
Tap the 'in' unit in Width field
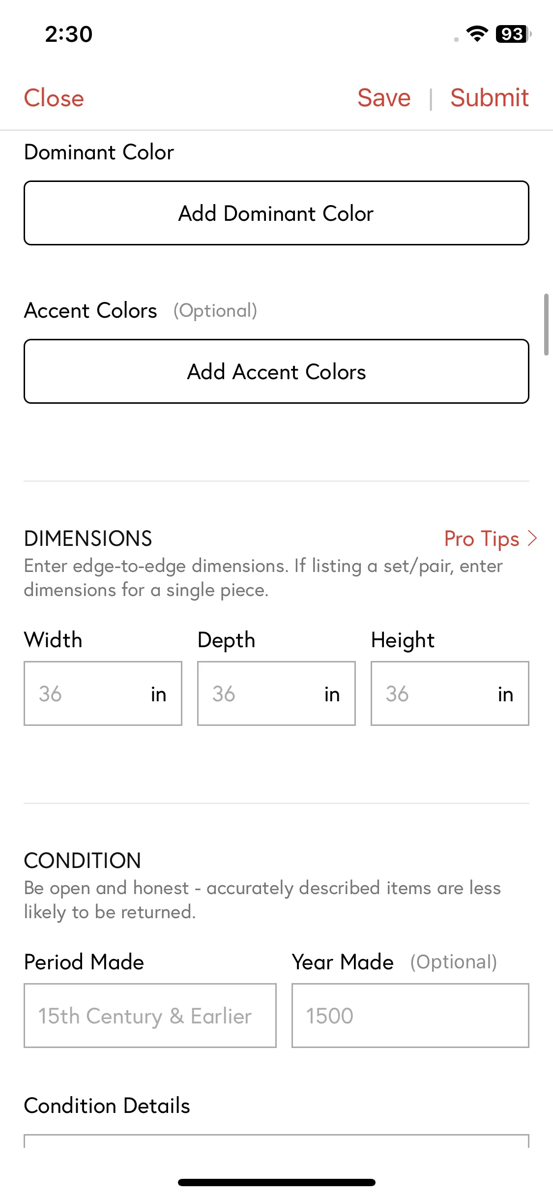158,694
